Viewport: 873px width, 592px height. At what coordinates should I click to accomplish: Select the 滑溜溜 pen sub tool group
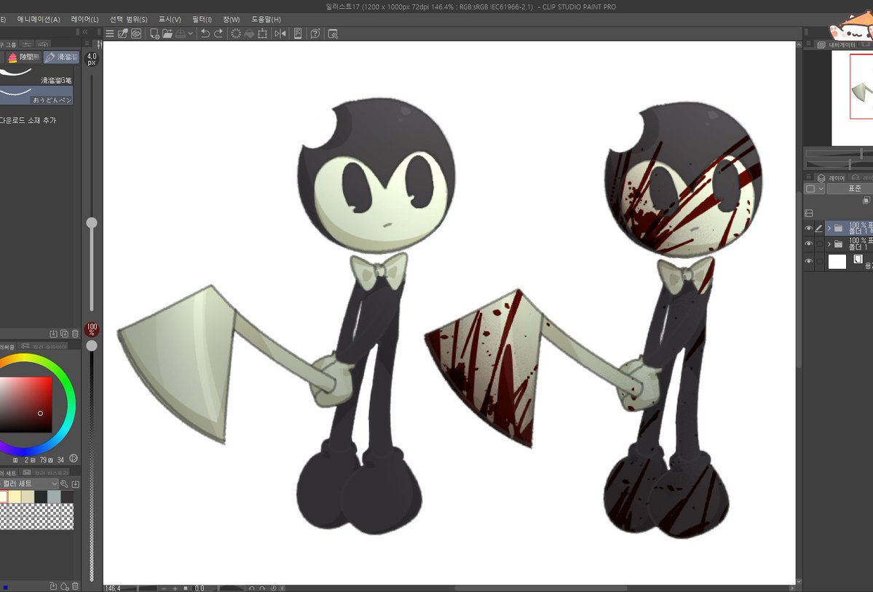[61, 57]
